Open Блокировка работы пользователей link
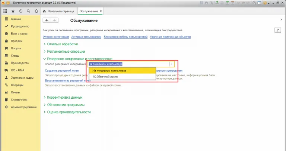This screenshot has width=286, height=151. coord(125,37)
